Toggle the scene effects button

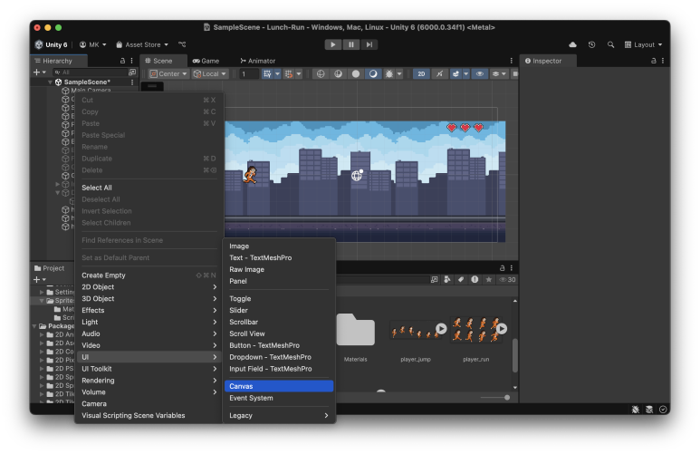point(455,73)
